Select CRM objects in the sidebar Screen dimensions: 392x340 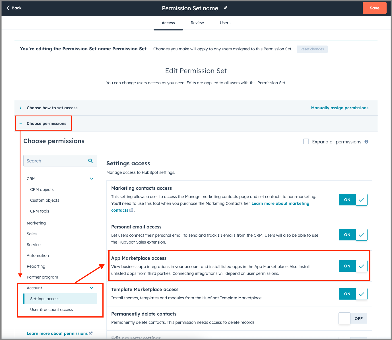(x=42, y=189)
